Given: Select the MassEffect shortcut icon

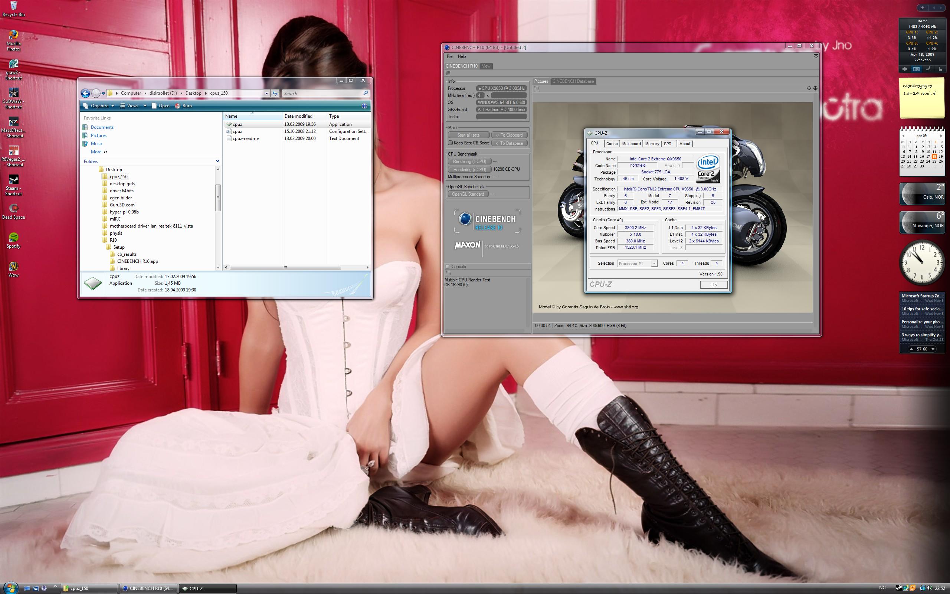Looking at the screenshot, I should (13, 127).
